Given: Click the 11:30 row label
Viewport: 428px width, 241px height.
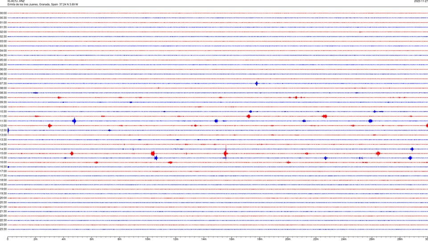Looking at the screenshot, I should [3, 121].
